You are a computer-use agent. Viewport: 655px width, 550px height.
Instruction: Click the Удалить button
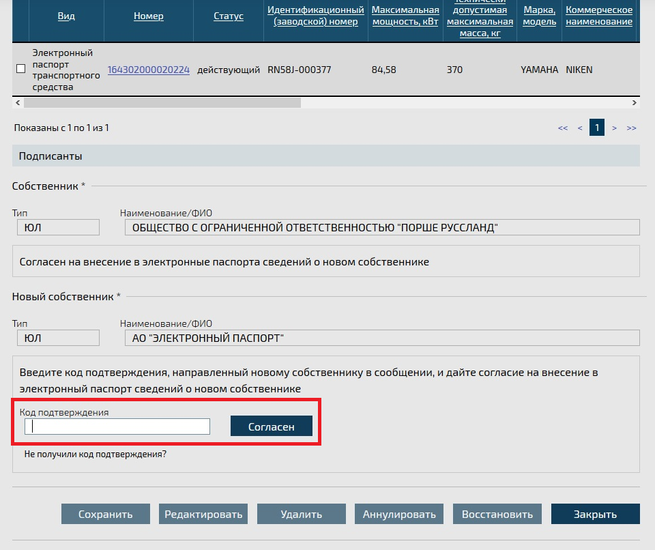pyautogui.click(x=301, y=514)
